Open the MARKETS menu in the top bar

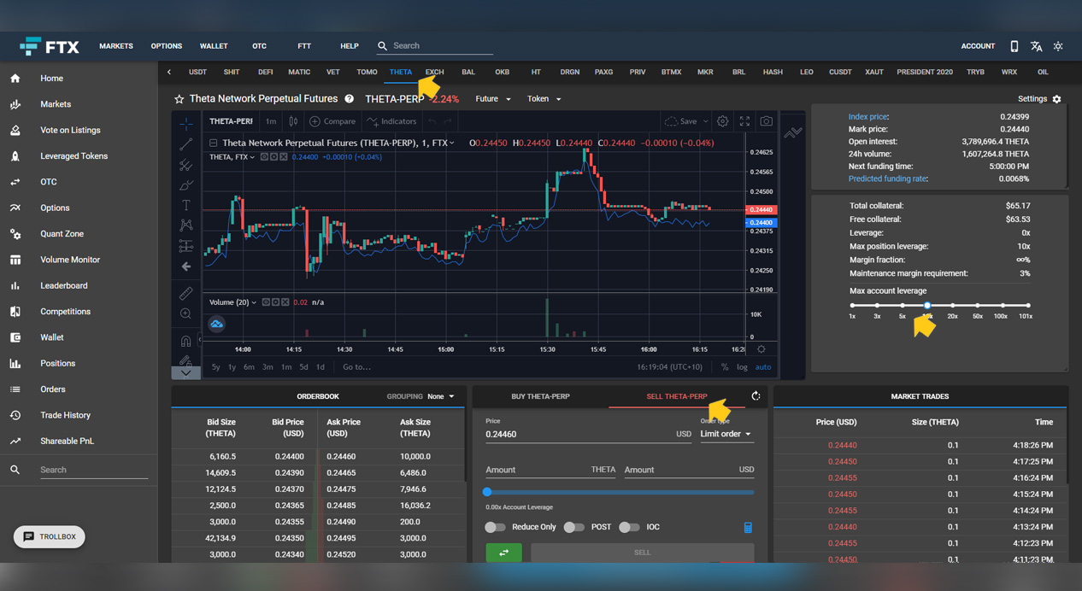(116, 46)
